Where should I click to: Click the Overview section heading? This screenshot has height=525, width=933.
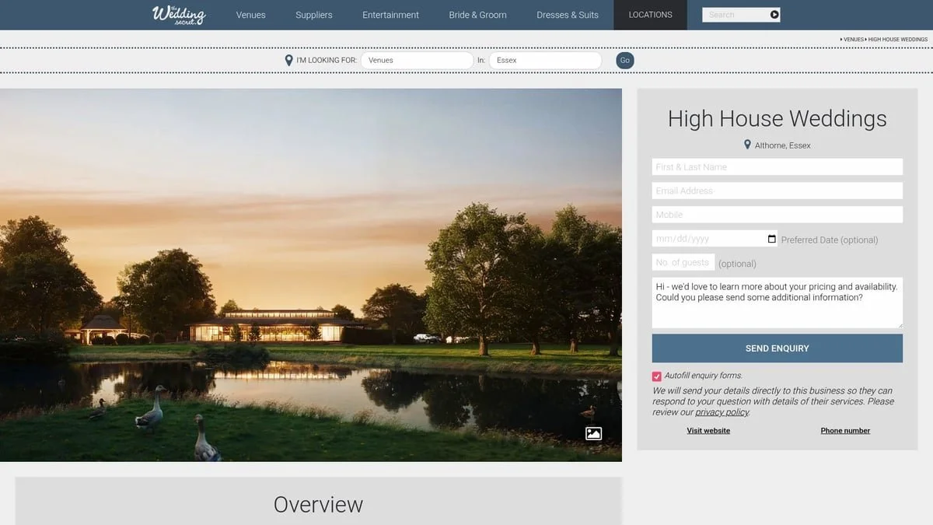click(x=318, y=504)
